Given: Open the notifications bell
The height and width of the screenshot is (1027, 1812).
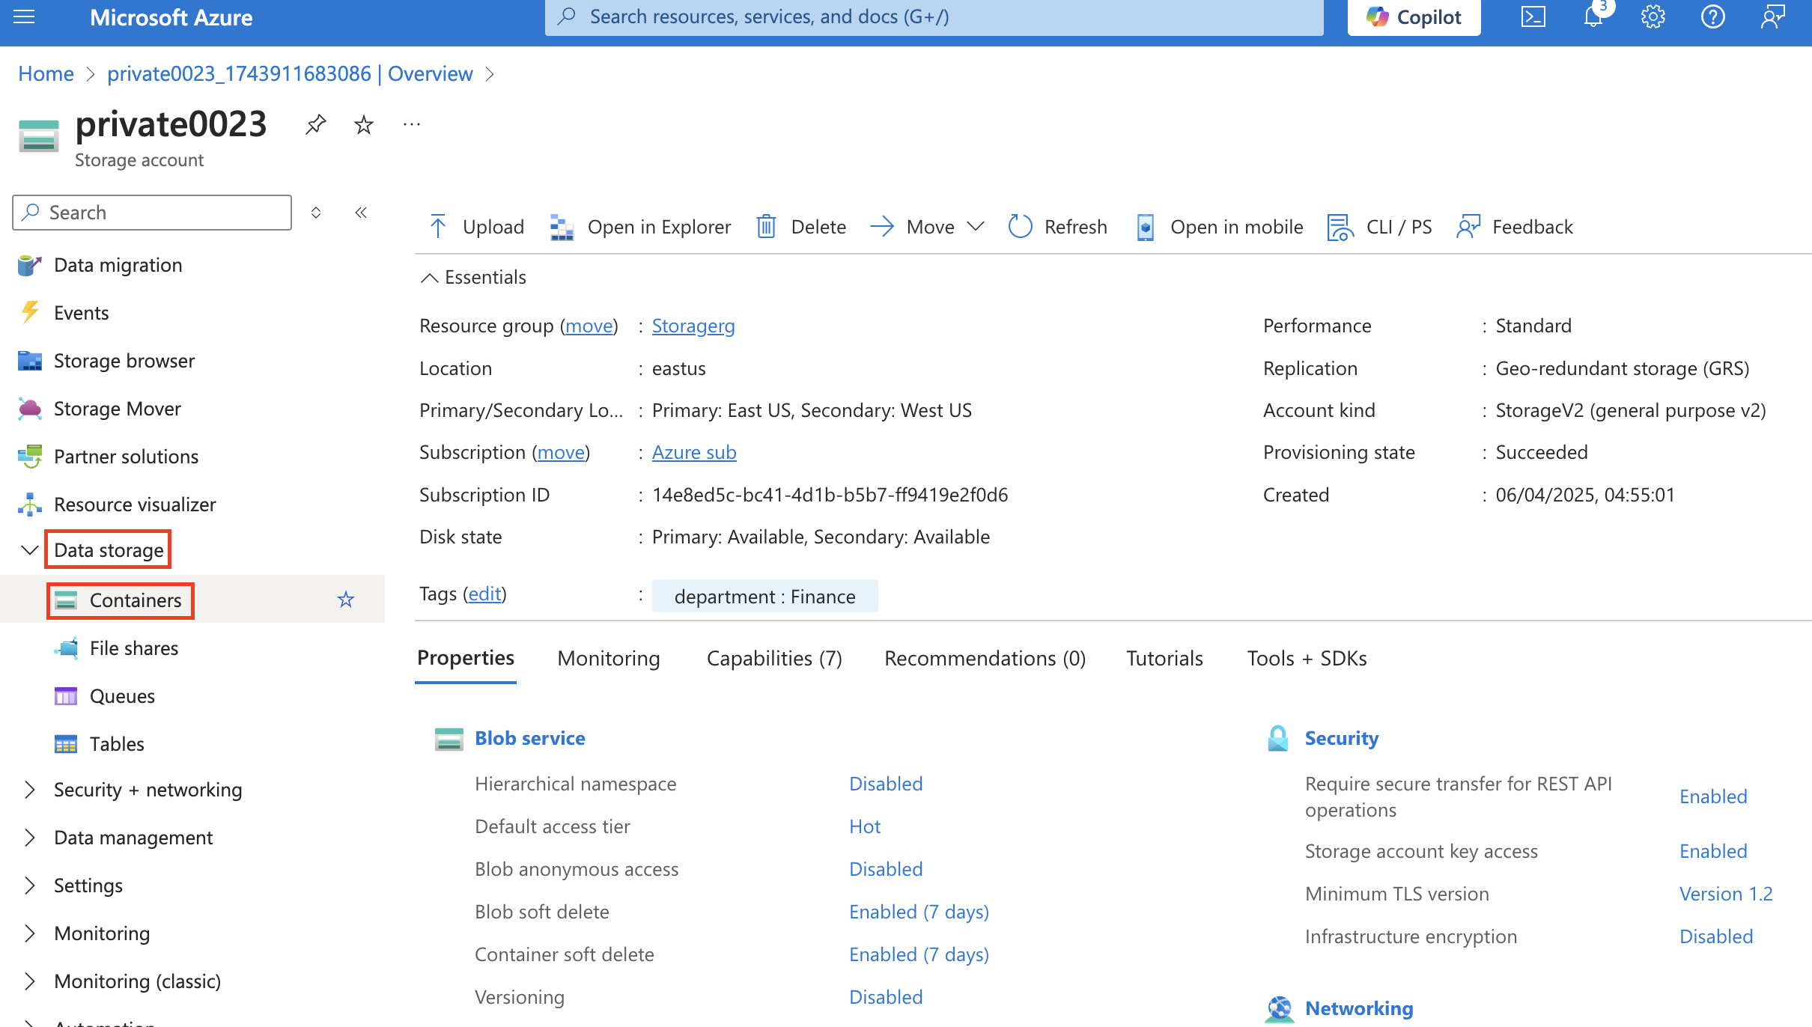Looking at the screenshot, I should (1593, 16).
